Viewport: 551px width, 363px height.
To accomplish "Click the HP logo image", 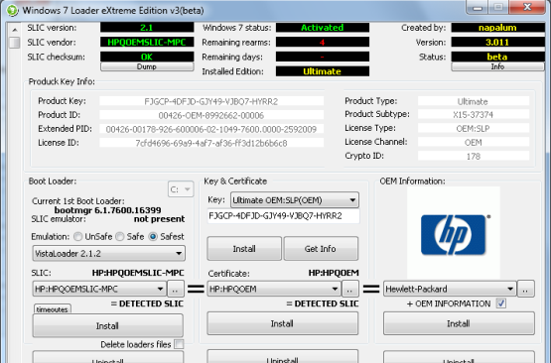I will pyautogui.click(x=454, y=235).
